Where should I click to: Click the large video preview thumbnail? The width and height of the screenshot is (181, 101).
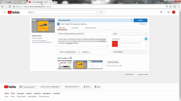(x=43, y=26)
